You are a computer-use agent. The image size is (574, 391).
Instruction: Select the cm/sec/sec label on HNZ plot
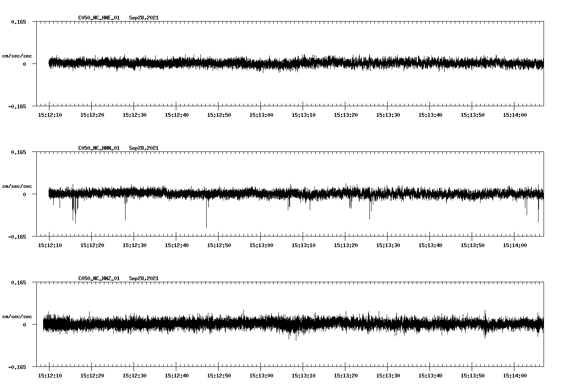[x=17, y=317]
